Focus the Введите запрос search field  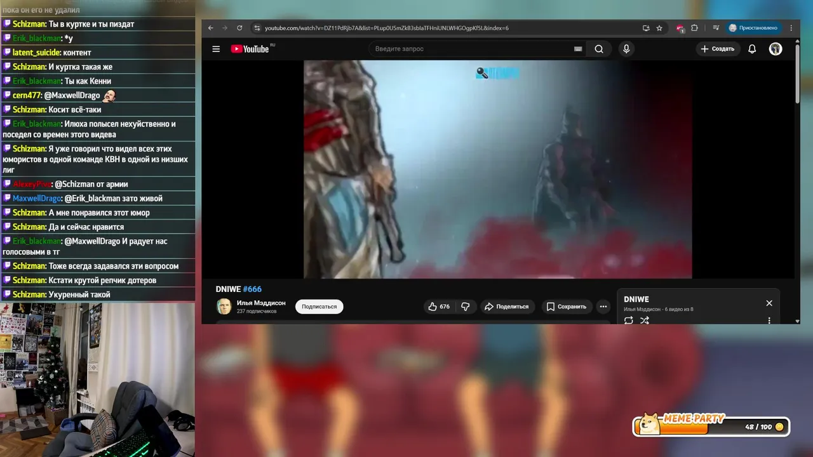(x=470, y=49)
